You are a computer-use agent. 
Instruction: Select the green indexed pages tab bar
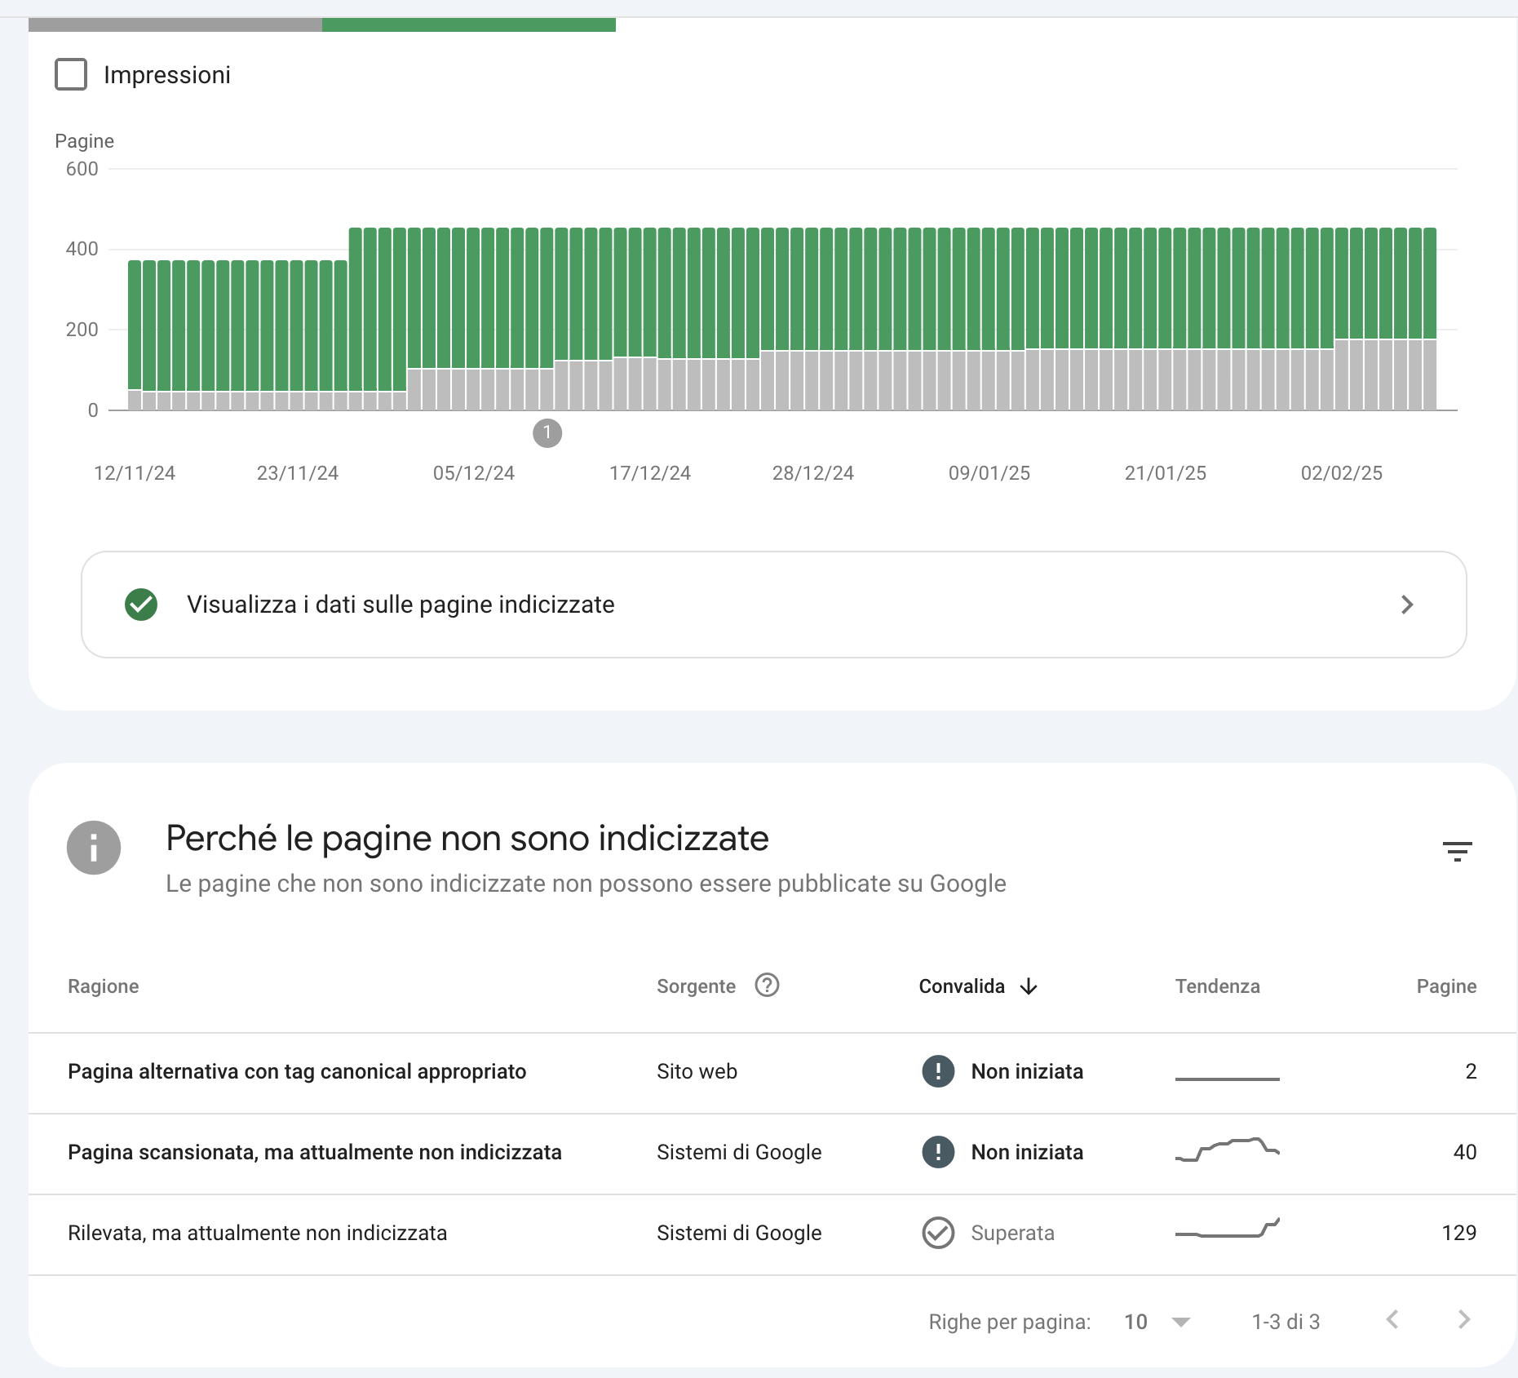click(x=469, y=24)
